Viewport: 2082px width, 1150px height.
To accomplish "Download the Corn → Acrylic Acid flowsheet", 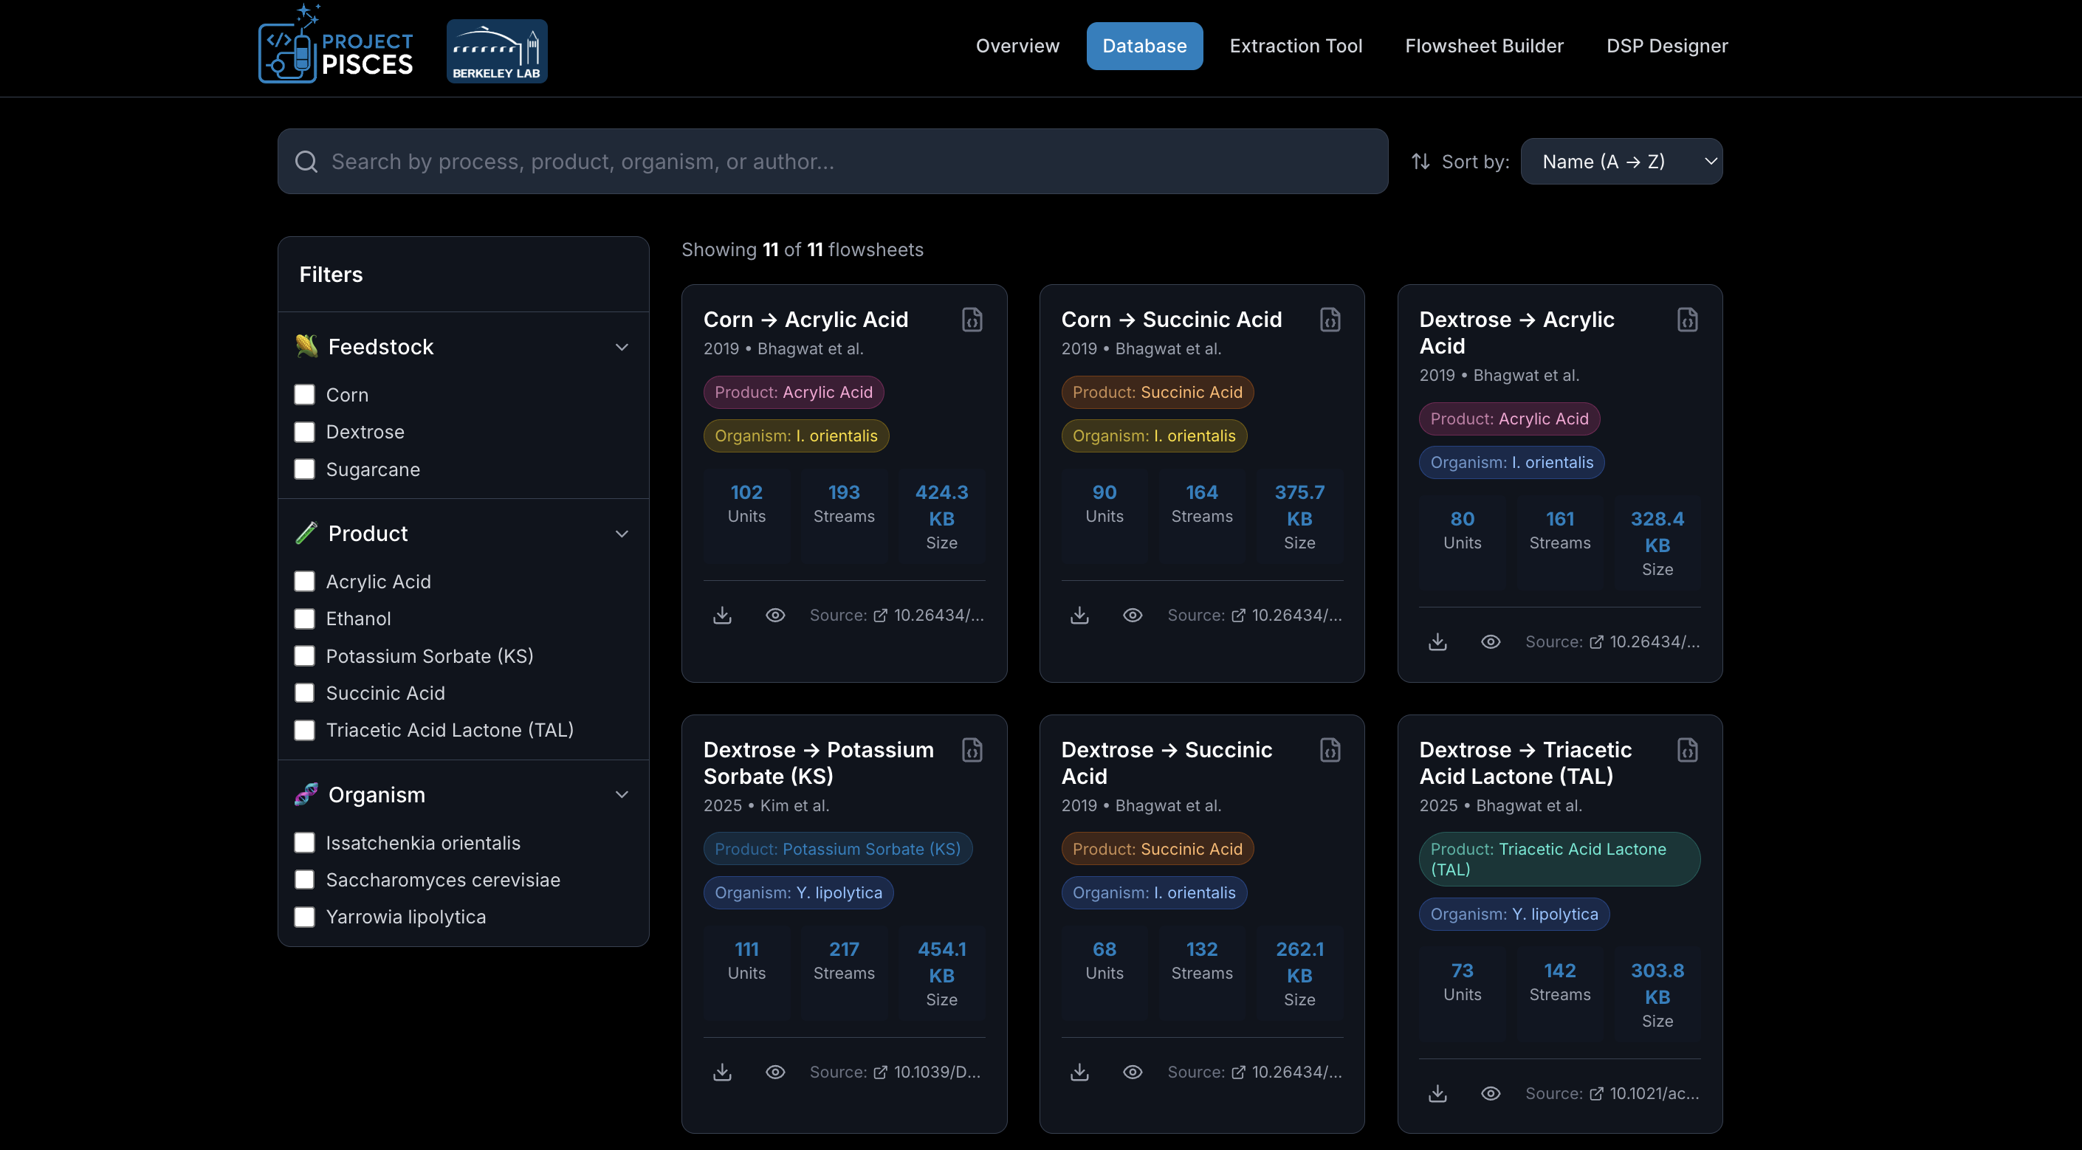I will [x=722, y=615].
